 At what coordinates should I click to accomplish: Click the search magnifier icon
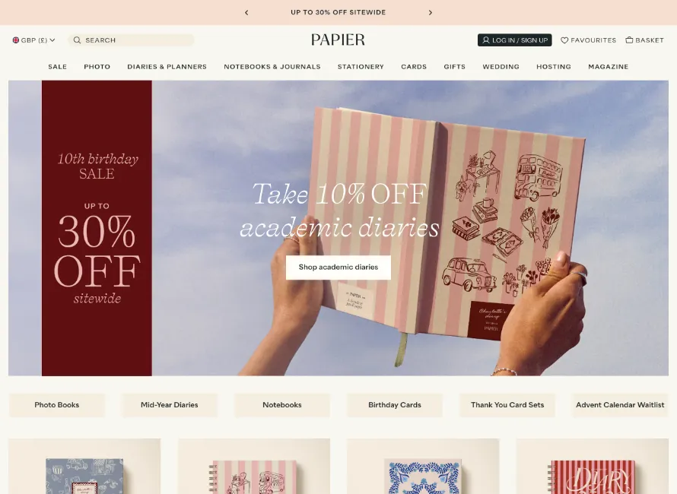[x=77, y=40]
